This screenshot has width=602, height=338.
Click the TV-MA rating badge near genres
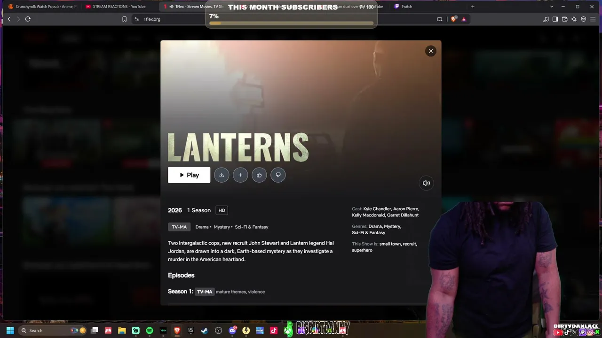tap(179, 227)
